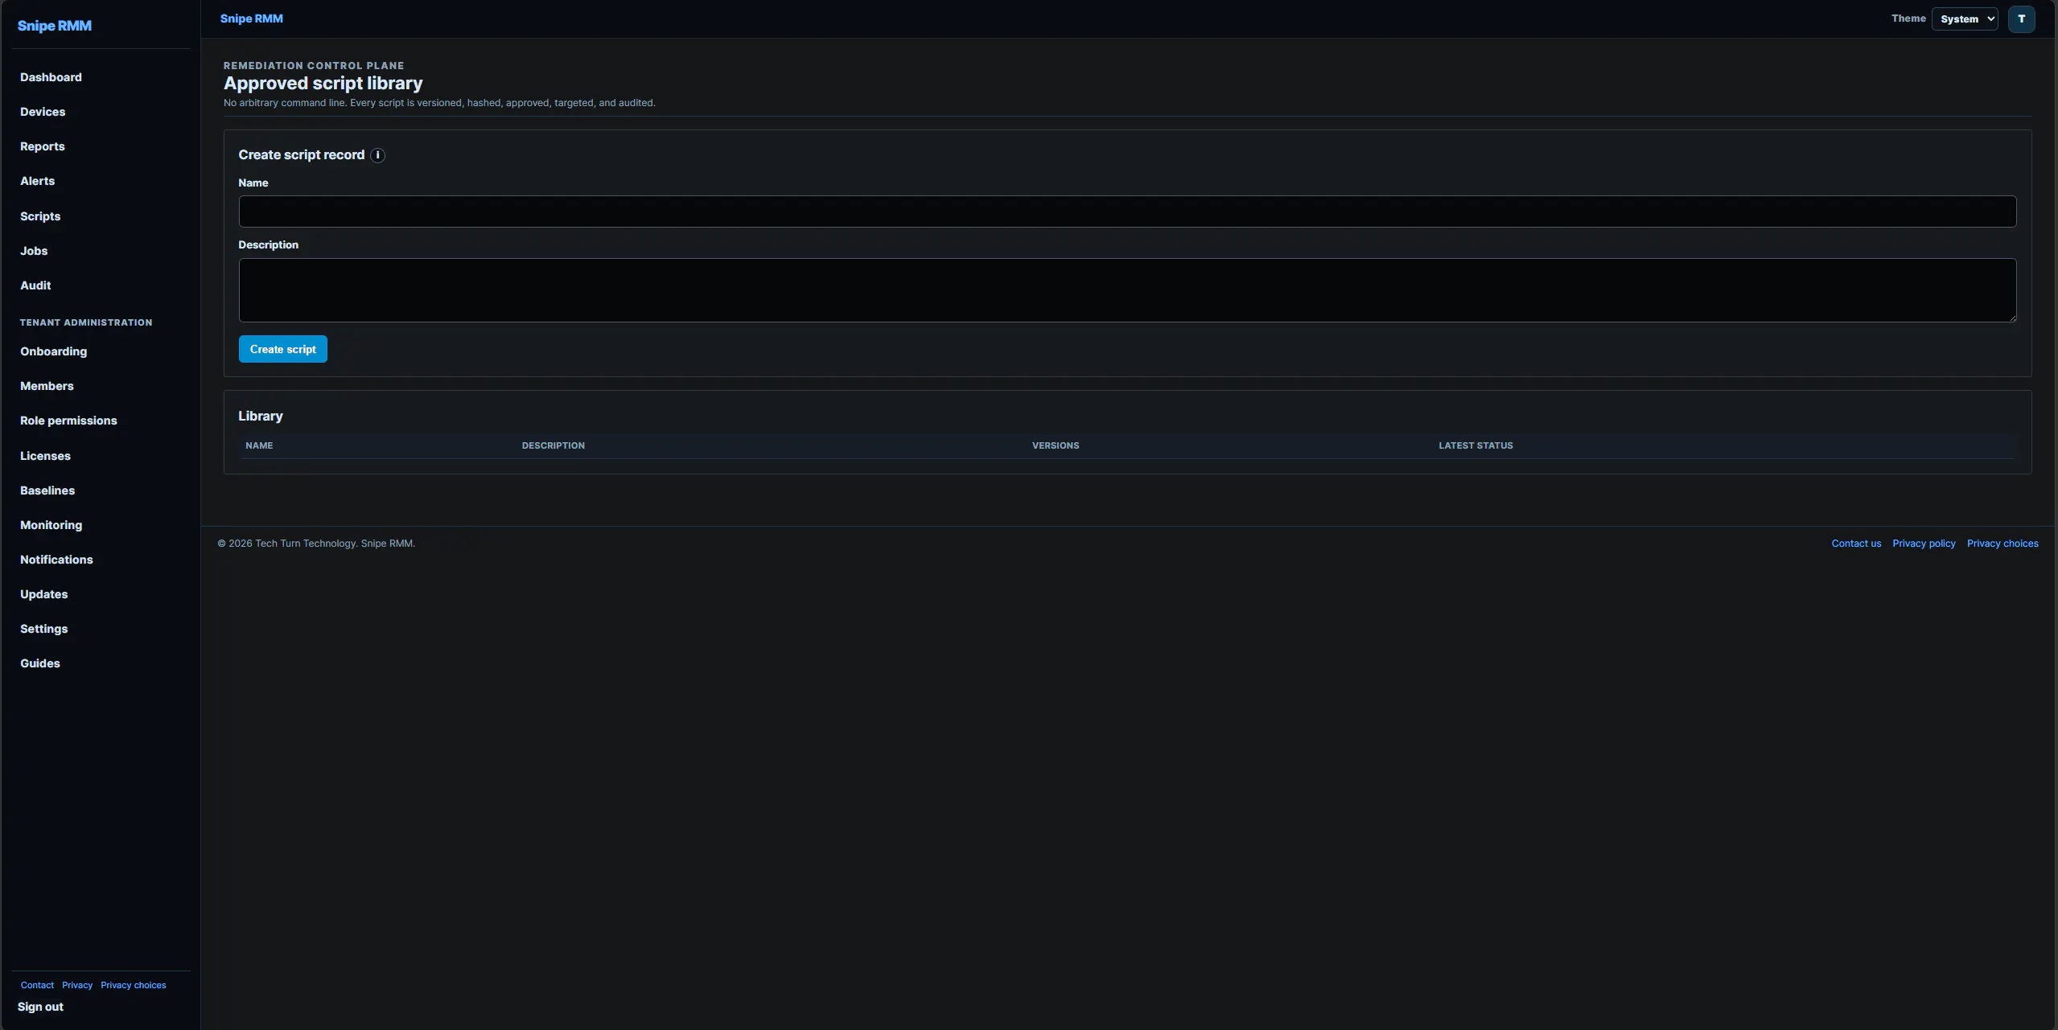Click the Library section heading

click(x=261, y=416)
